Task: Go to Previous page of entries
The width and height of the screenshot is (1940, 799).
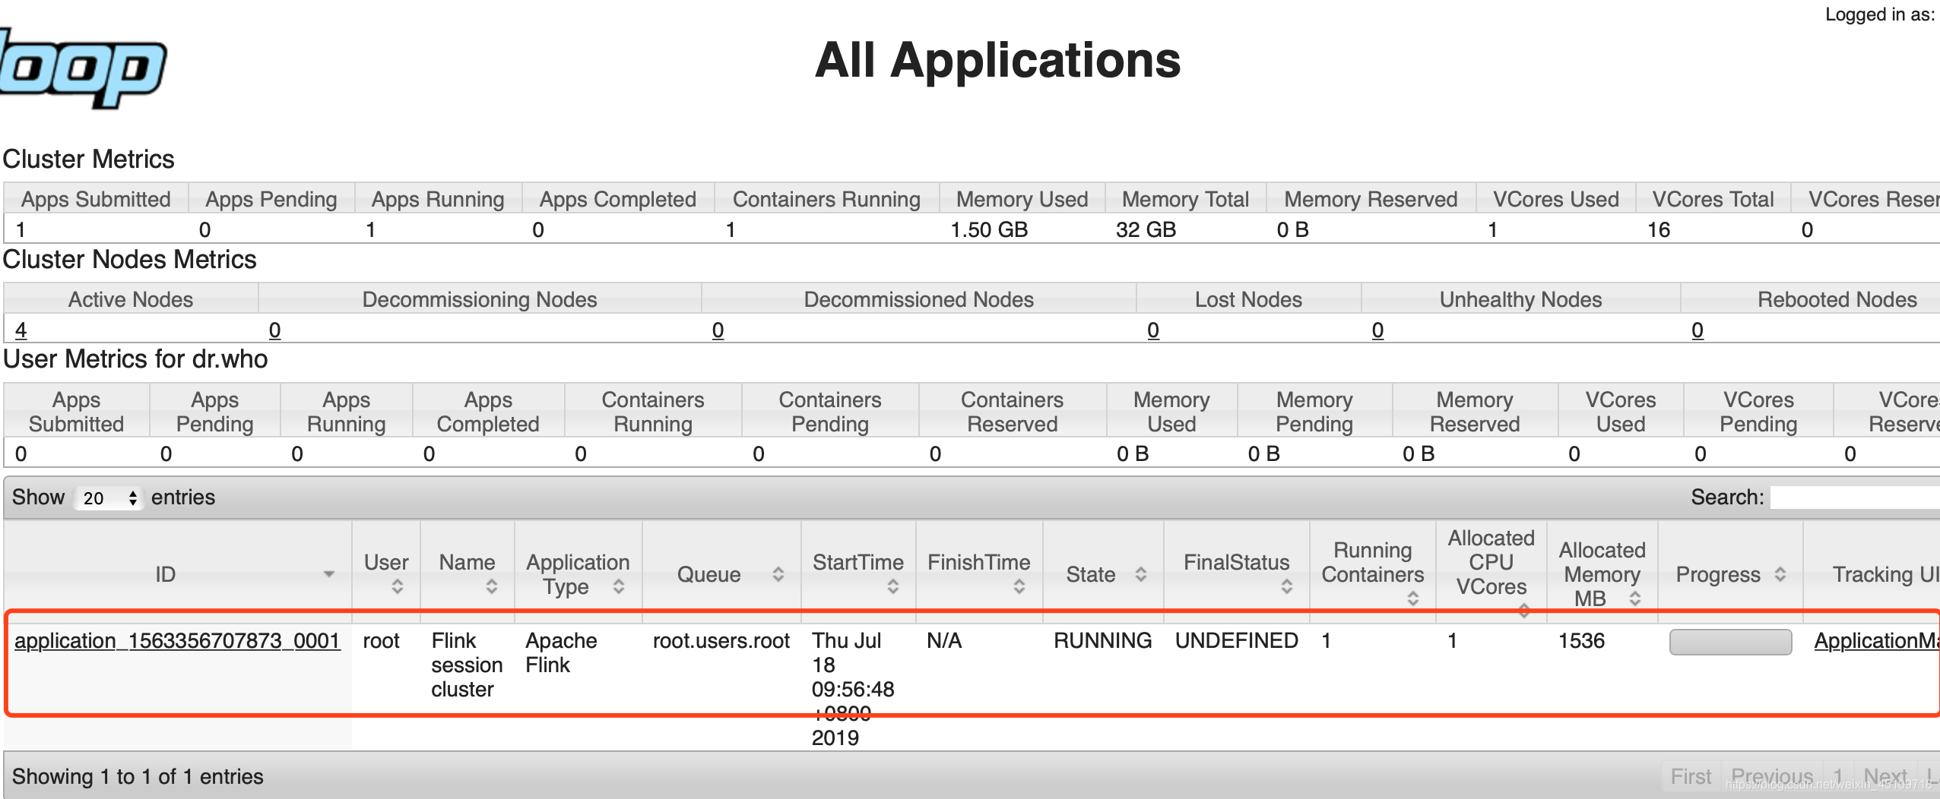Action: 1772,776
